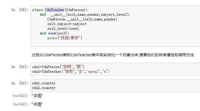Click the In [42] cell prompt
This screenshot has height=111, width=200.
tap(19, 83)
